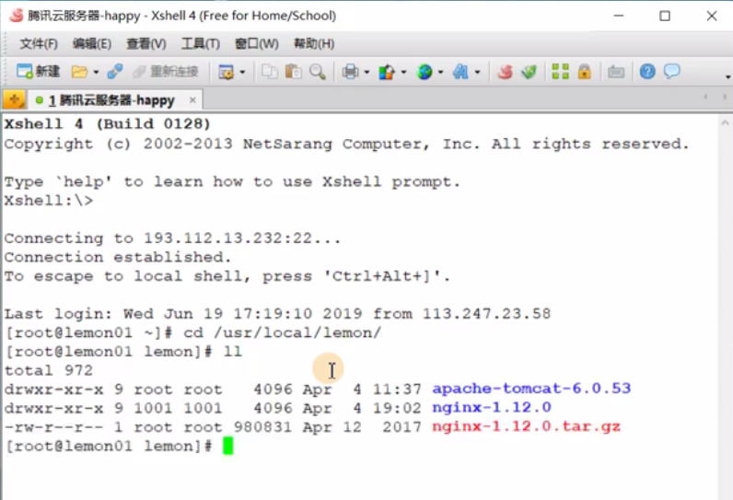Click the speech bubble feedback icon
The width and height of the screenshot is (733, 500).
(671, 72)
